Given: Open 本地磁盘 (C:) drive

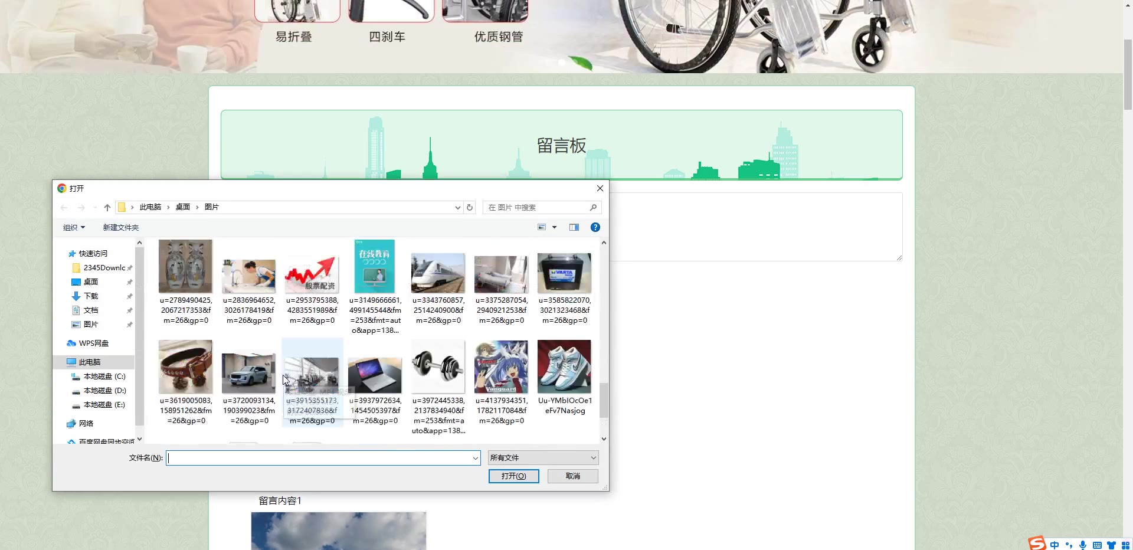Looking at the screenshot, I should (104, 377).
